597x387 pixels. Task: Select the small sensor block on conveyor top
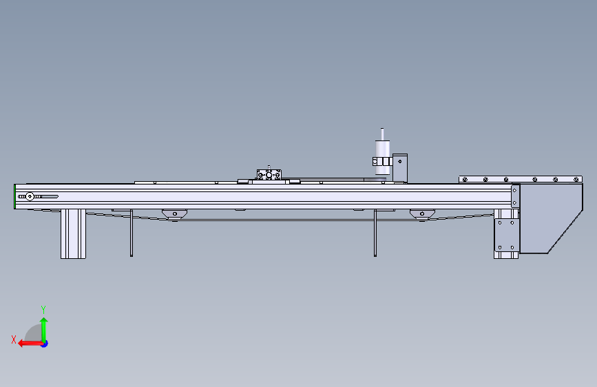pyautogui.click(x=269, y=174)
